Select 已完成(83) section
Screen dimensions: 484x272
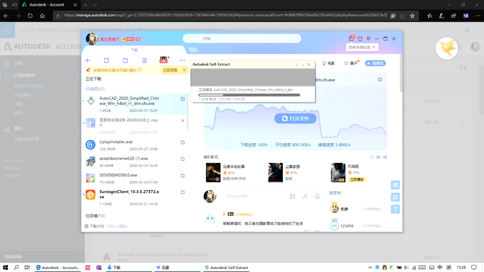coord(95,89)
